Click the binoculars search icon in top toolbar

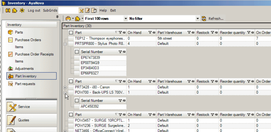click(8, 10)
